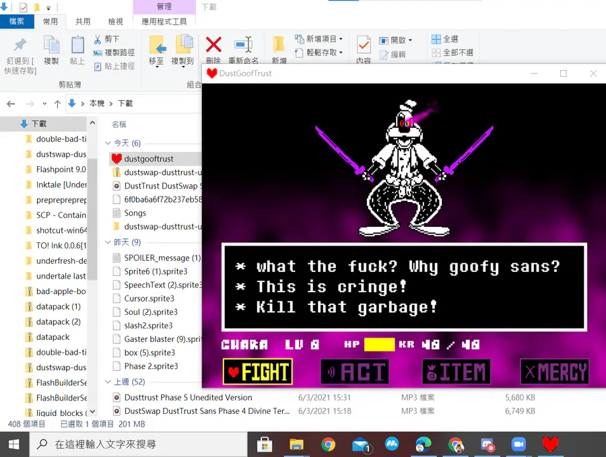Switch to the 共用 Share tab
The height and width of the screenshot is (457, 606).
pos(83,22)
